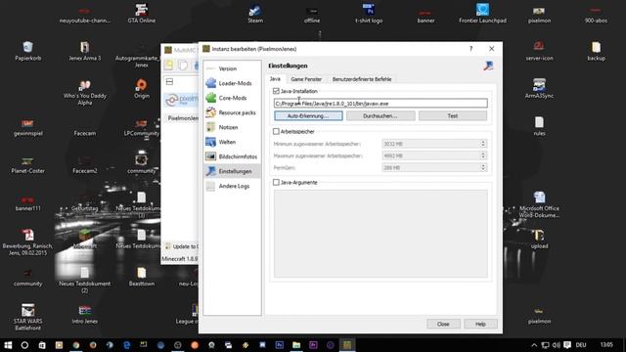Click the Help button in the dialog
626x352 pixels.
click(480, 324)
